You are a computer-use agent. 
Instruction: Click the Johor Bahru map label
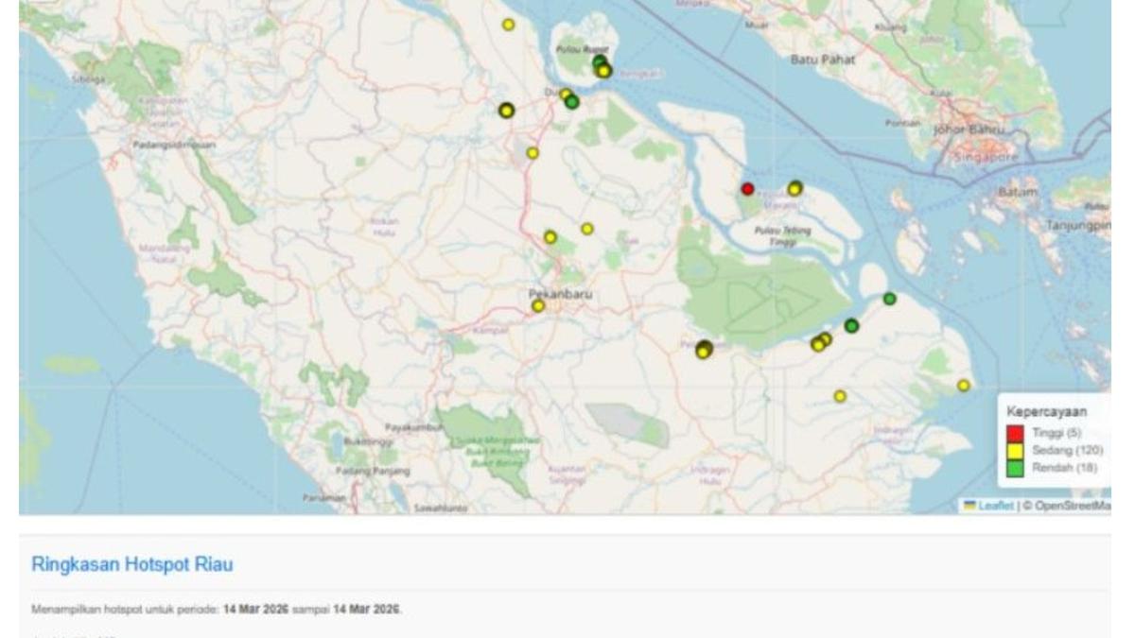coord(969,129)
